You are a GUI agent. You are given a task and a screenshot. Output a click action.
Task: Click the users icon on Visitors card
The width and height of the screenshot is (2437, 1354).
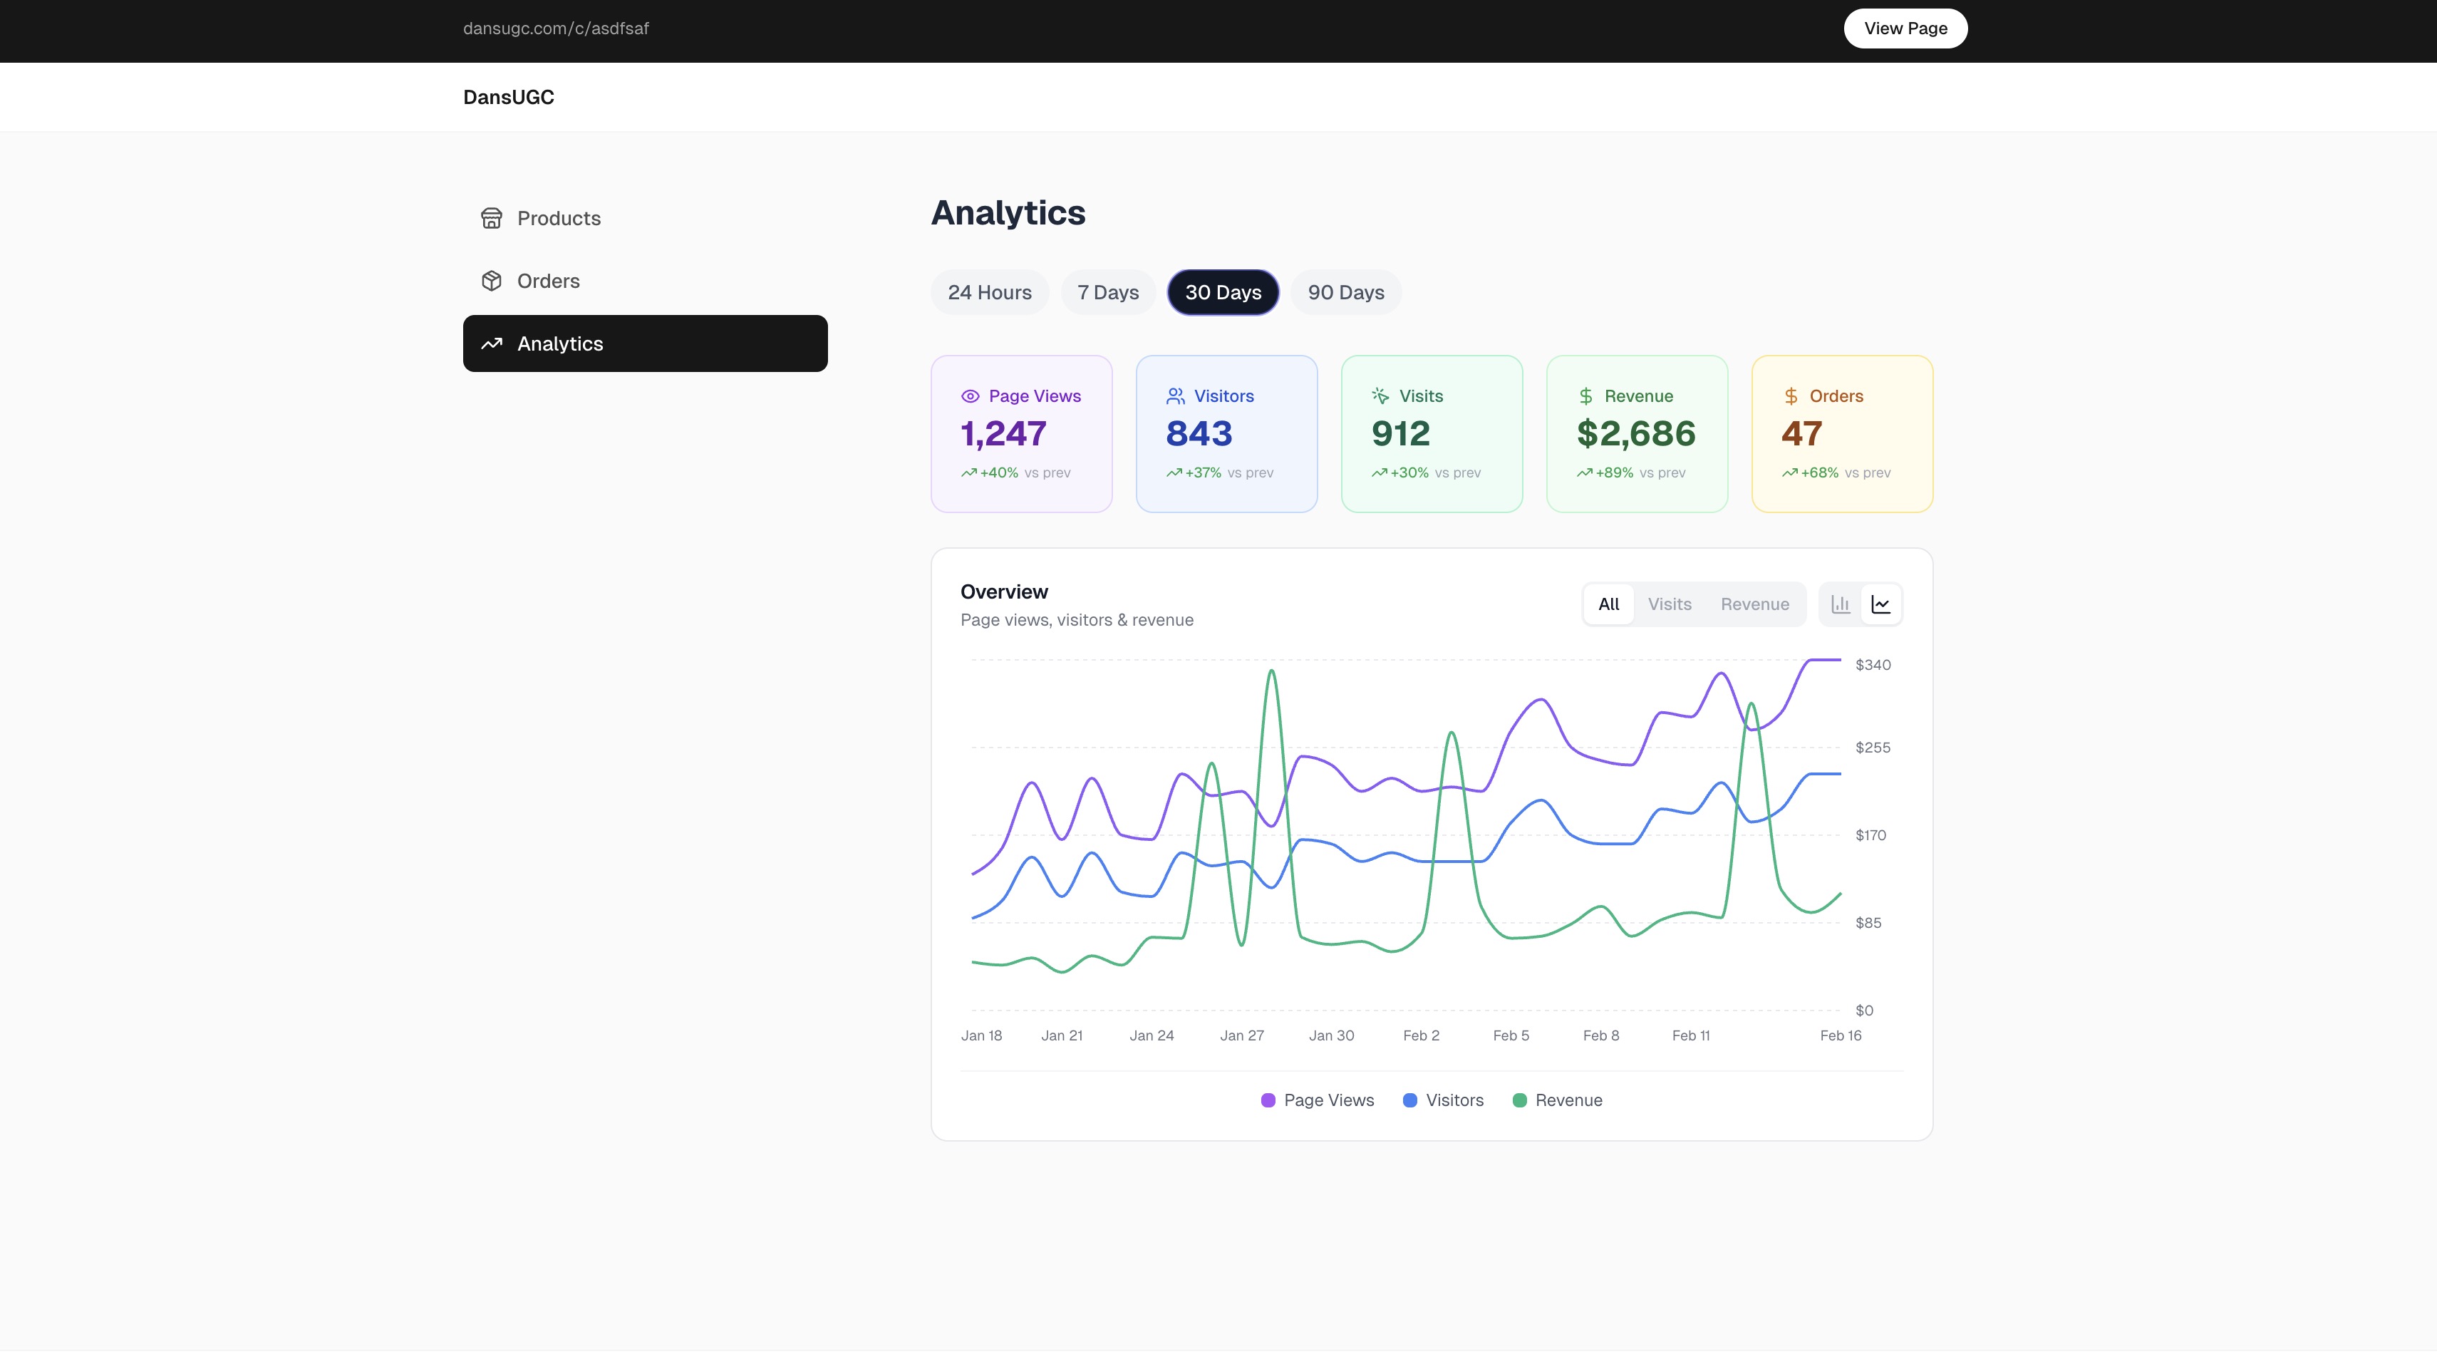pos(1175,396)
